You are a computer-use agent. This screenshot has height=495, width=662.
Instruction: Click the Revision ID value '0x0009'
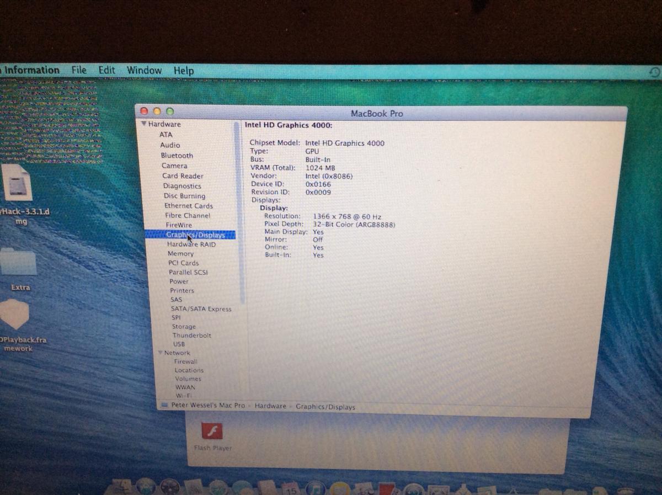[318, 193]
